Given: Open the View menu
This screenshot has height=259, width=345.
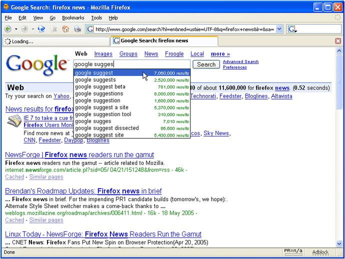Looking at the screenshot, I should pyautogui.click(x=38, y=18).
